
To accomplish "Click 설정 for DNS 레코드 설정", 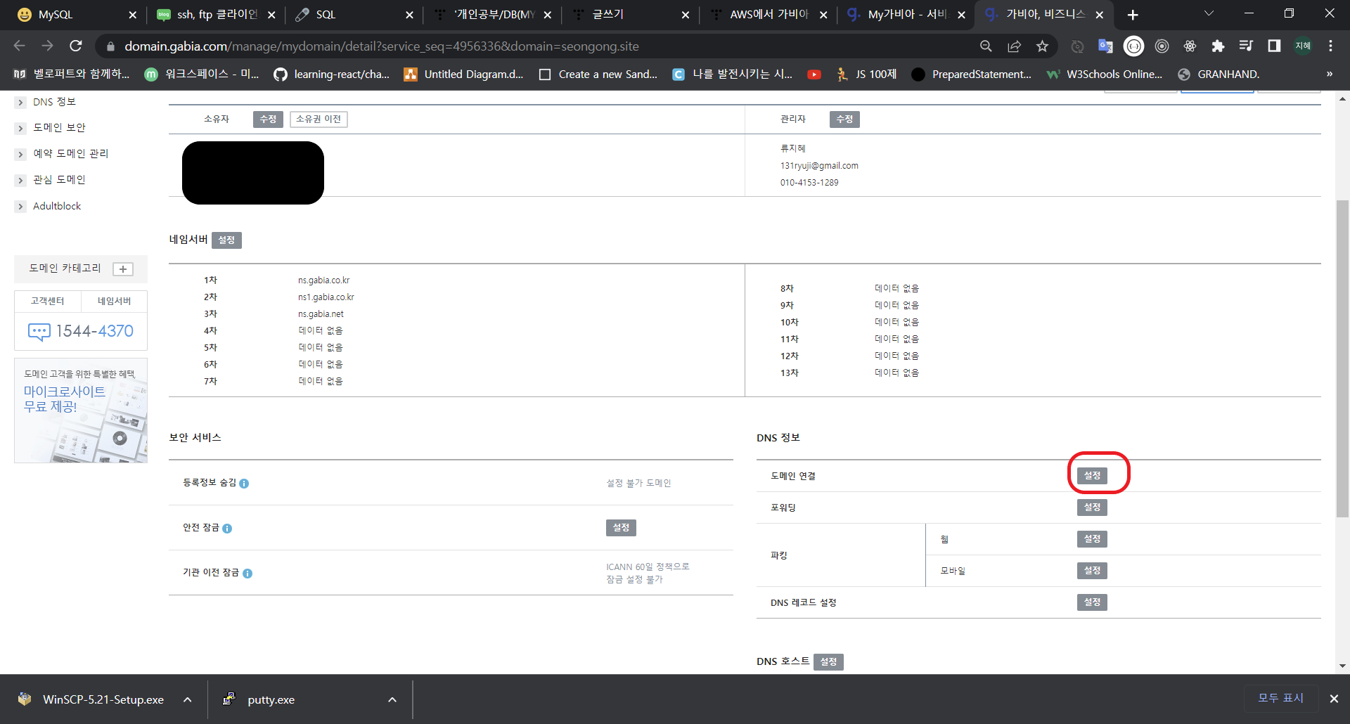I will 1092,602.
